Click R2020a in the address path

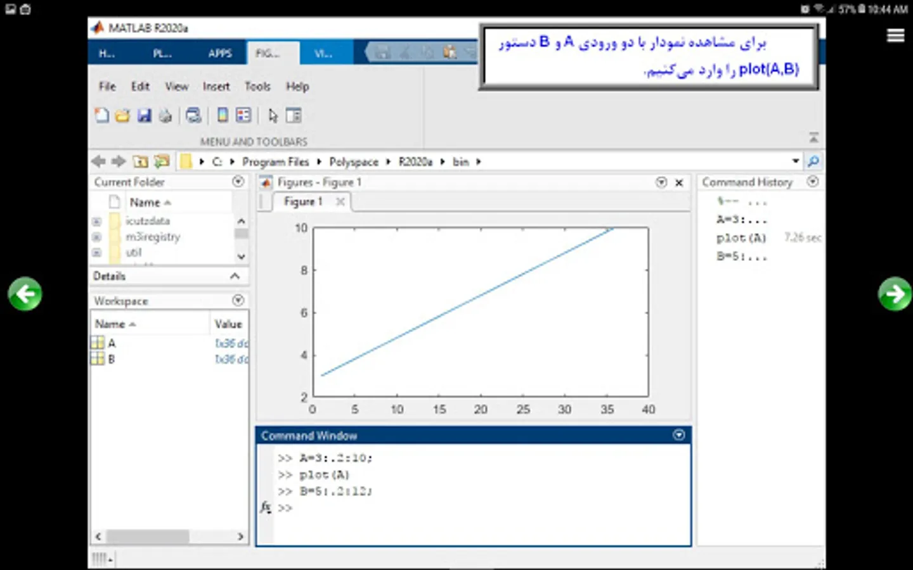[415, 162]
